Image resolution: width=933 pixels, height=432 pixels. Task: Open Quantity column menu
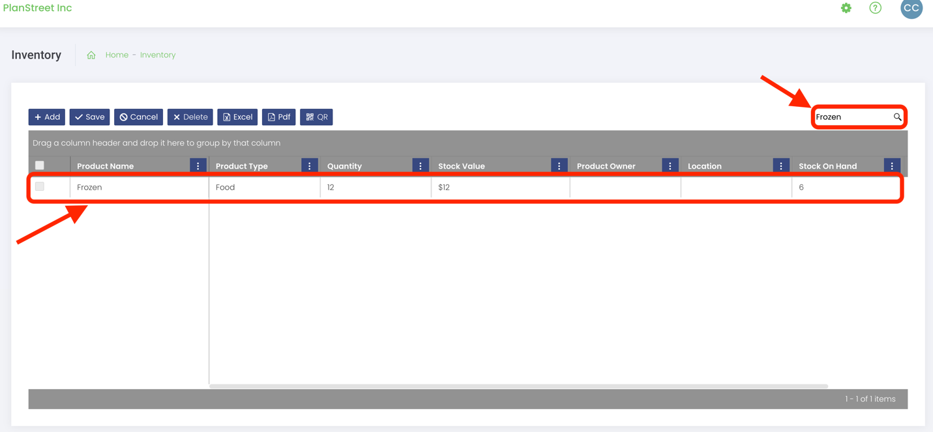[x=421, y=166]
